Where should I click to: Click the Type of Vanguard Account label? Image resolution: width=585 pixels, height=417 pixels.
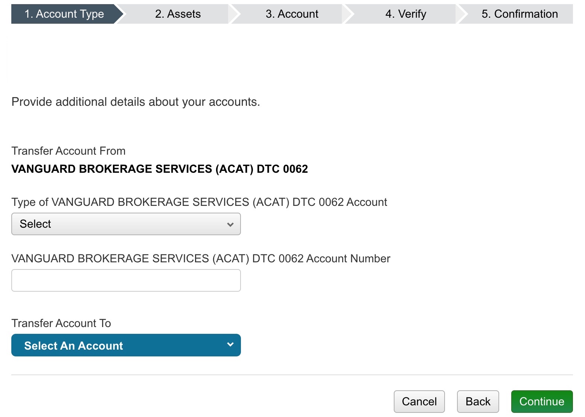click(199, 202)
